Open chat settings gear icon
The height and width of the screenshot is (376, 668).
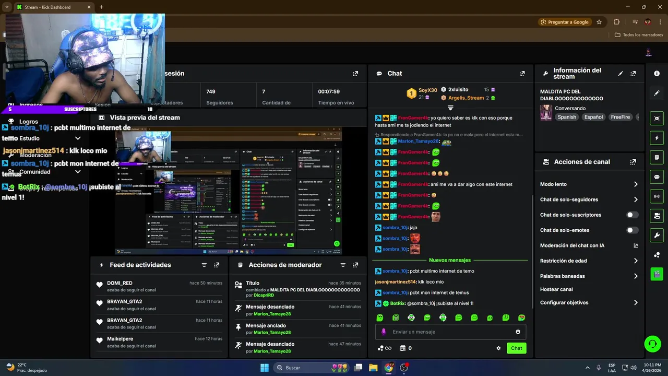498,348
